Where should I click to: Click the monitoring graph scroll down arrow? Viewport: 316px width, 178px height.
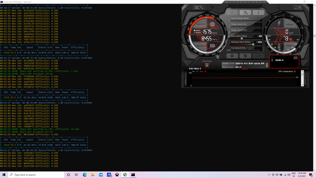pos(302,85)
